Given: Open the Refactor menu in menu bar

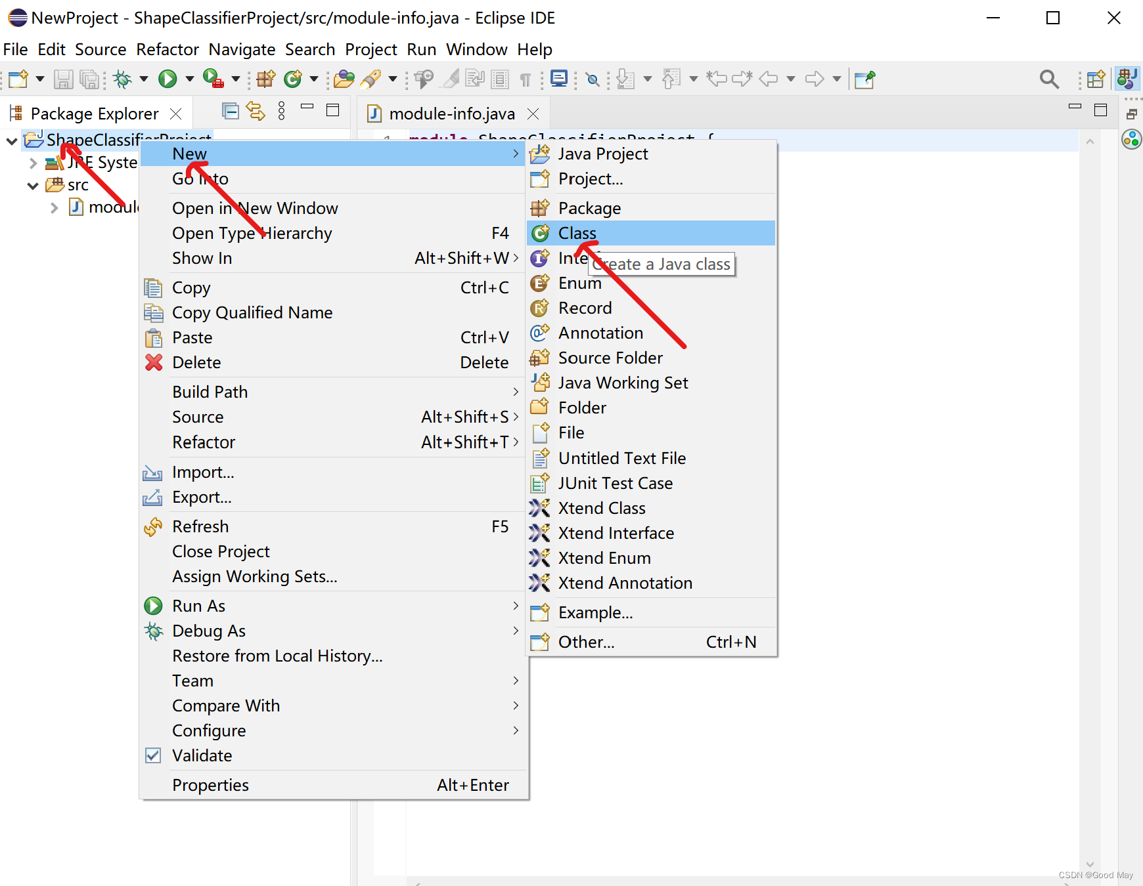Looking at the screenshot, I should (168, 49).
